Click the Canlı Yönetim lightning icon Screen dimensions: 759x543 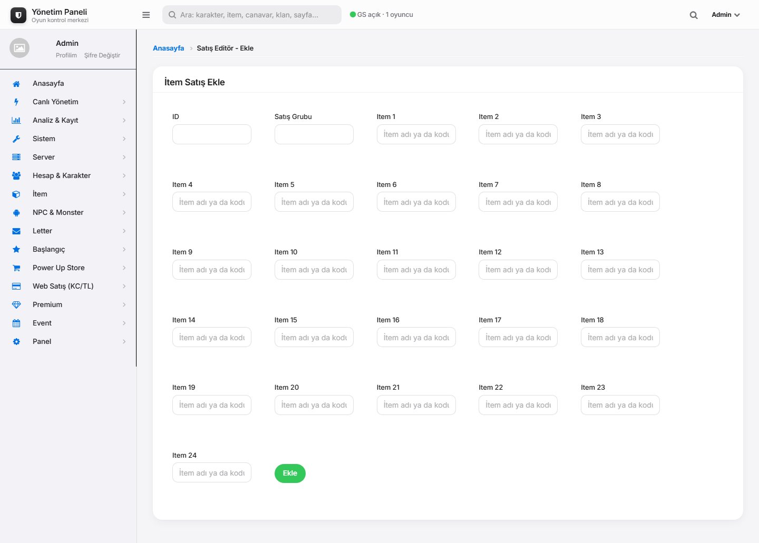coord(16,102)
